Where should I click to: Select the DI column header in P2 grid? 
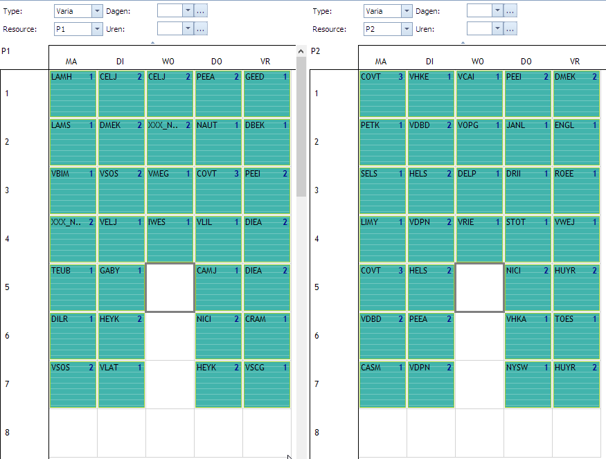(429, 62)
